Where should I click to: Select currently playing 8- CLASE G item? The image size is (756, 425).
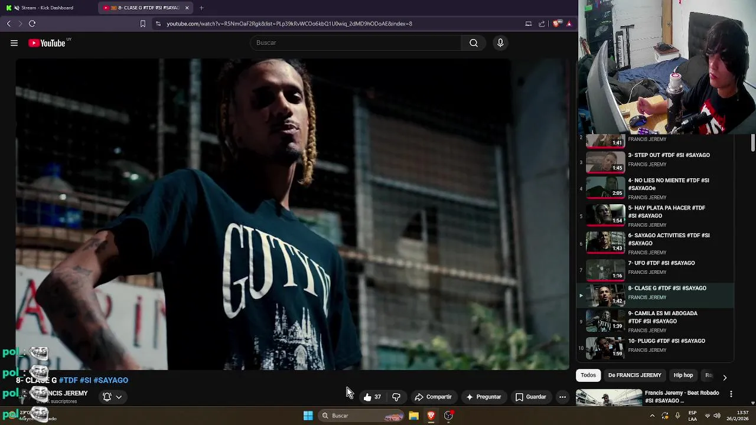click(656, 295)
